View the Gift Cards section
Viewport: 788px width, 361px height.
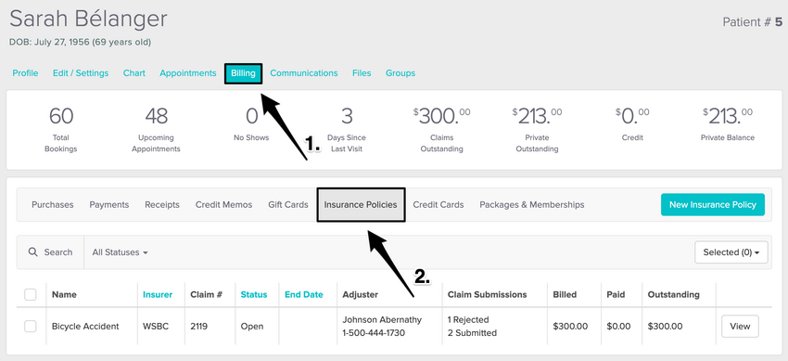288,205
